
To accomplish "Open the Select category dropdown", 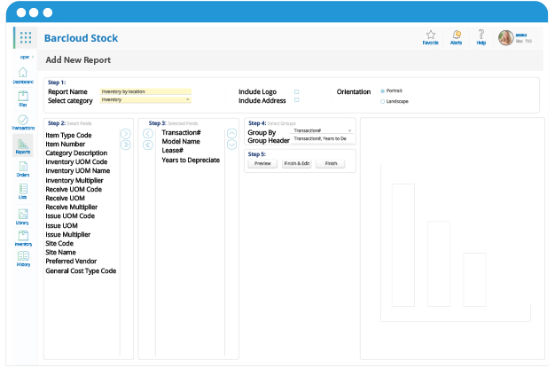I will (145, 100).
